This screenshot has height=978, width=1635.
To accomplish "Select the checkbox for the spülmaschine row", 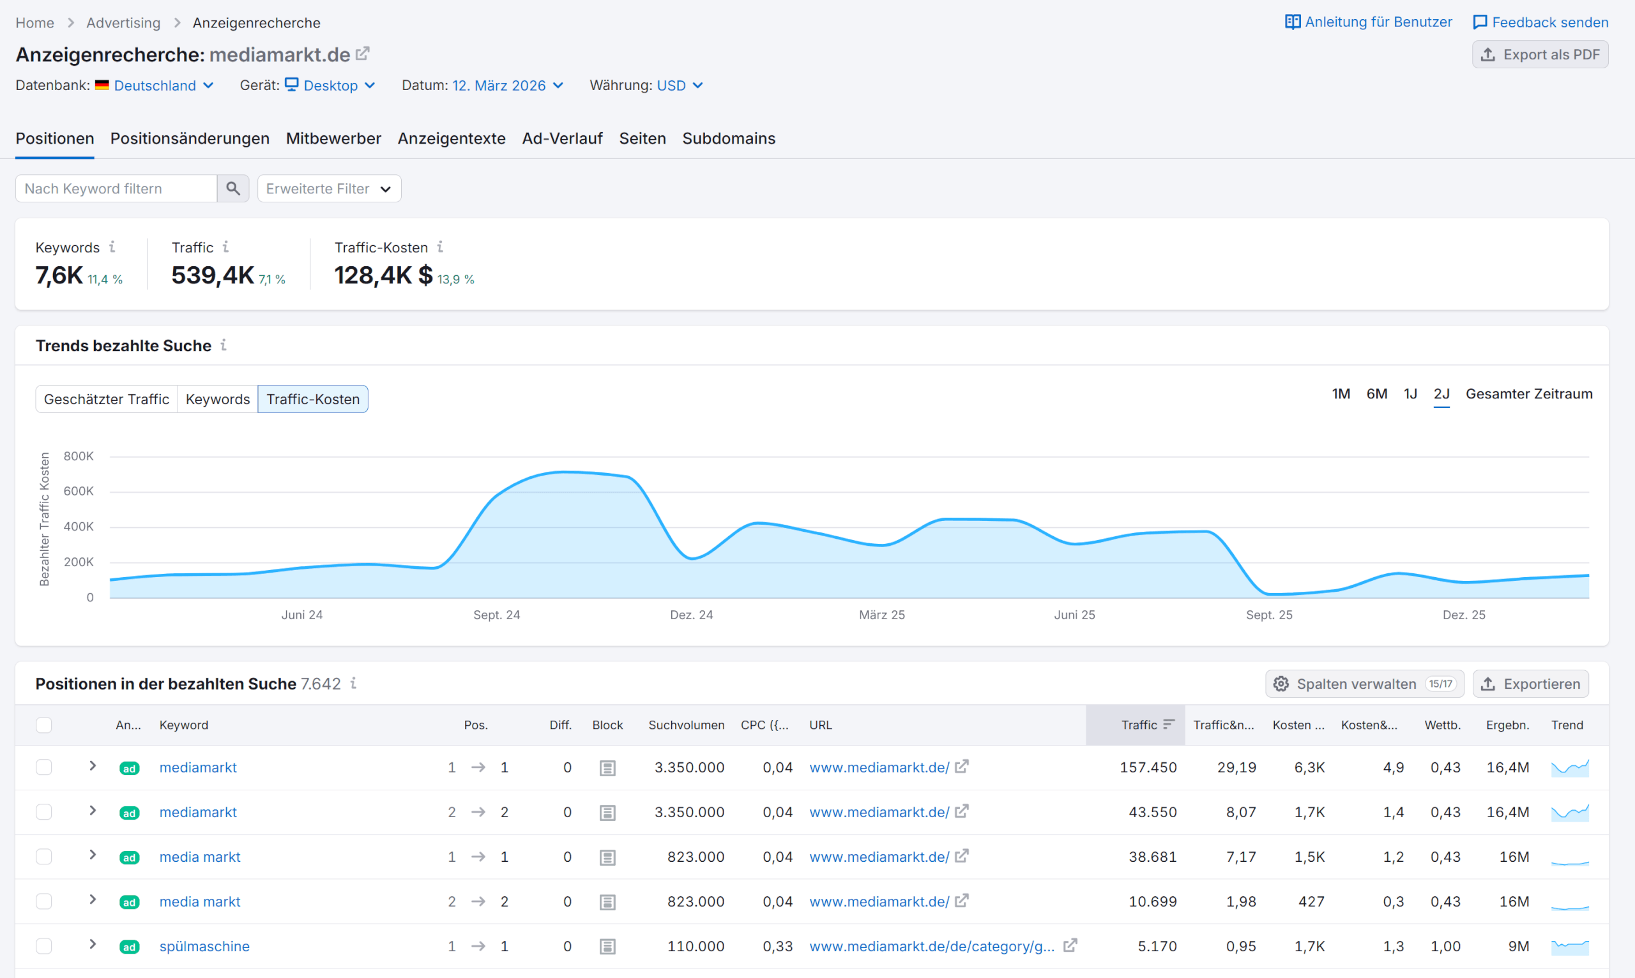I will pos(43,945).
